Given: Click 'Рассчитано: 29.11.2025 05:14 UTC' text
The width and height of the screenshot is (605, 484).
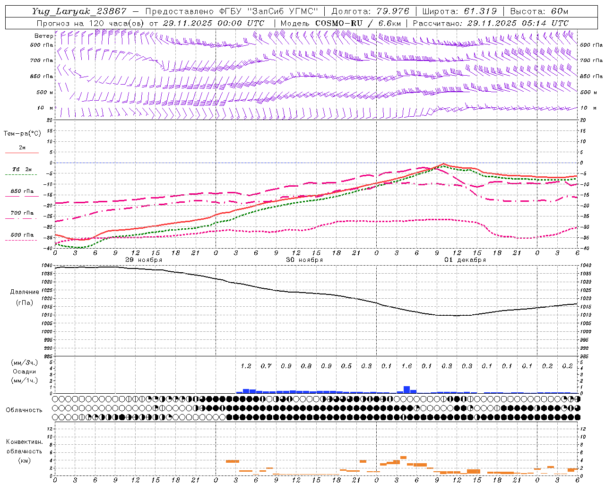Looking at the screenshot, I should (491, 23).
